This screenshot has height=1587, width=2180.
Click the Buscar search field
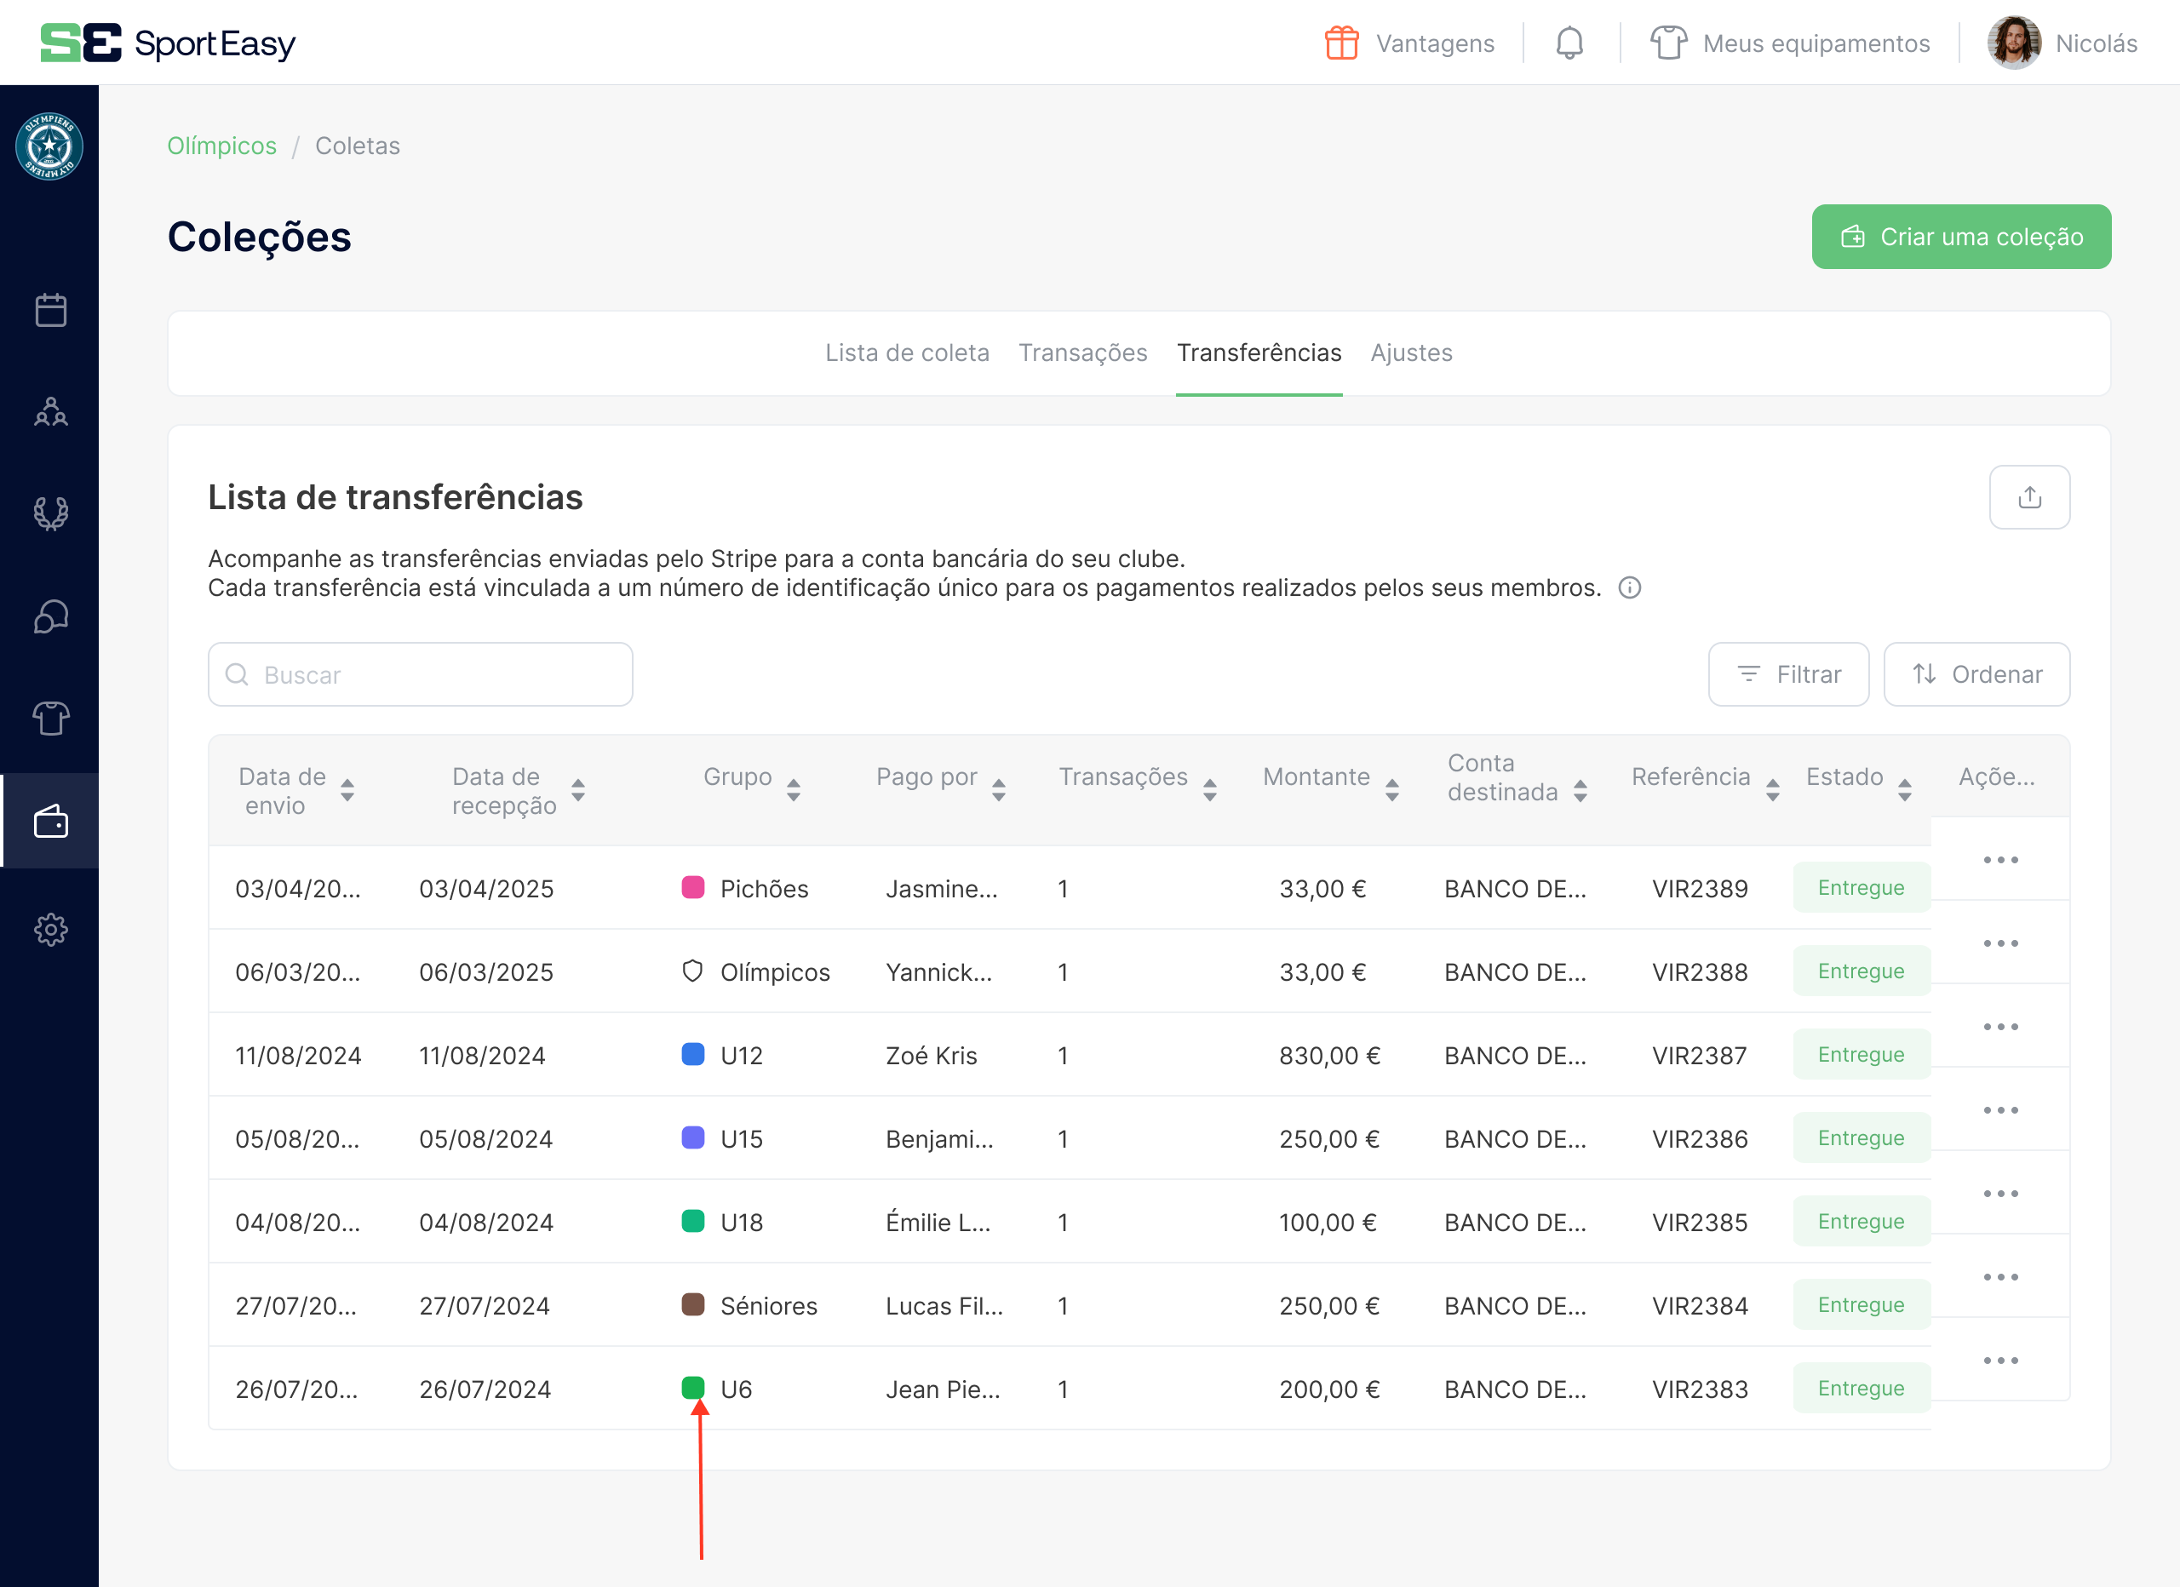pyautogui.click(x=420, y=673)
